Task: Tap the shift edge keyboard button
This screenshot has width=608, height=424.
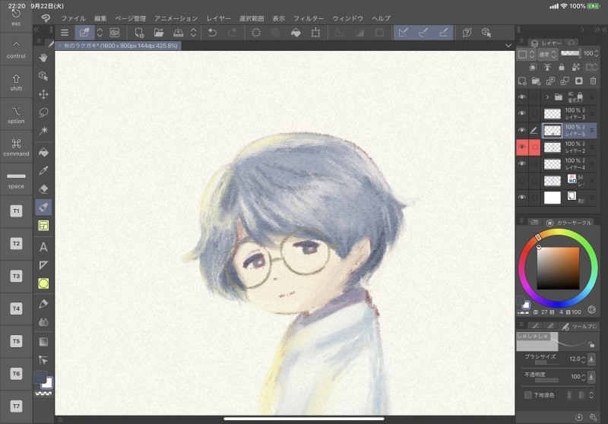Action: [x=16, y=82]
